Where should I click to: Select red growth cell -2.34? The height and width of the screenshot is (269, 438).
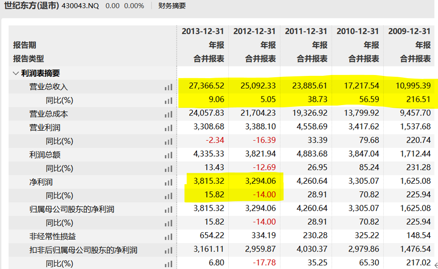tap(215, 140)
